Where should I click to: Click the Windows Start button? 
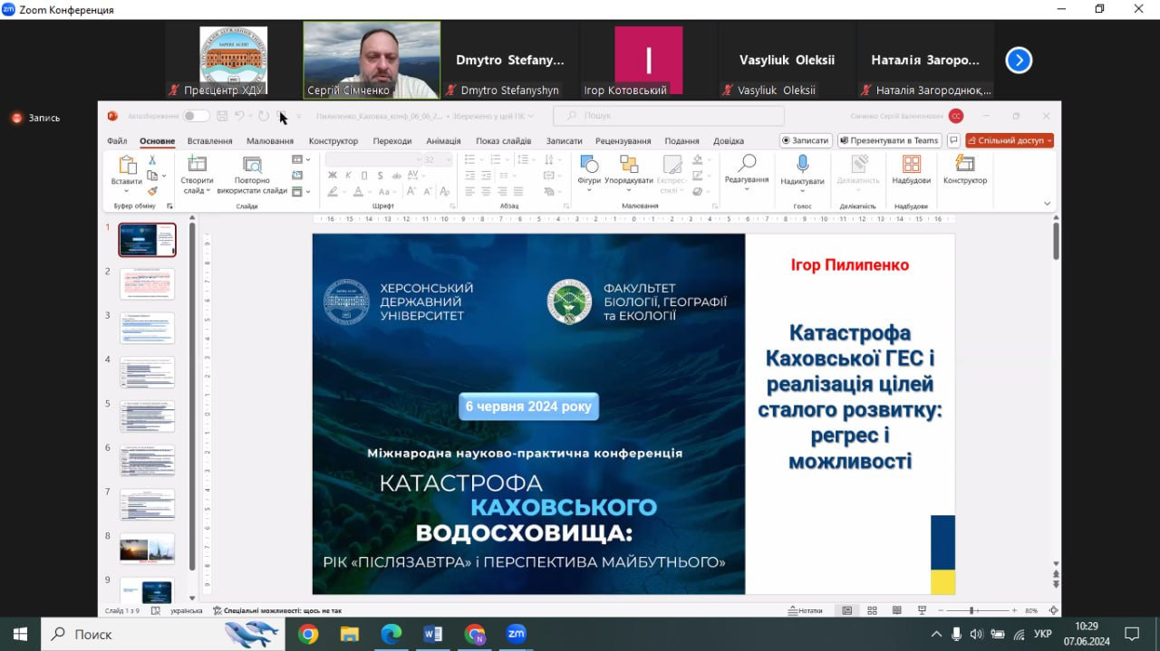tap(20, 634)
